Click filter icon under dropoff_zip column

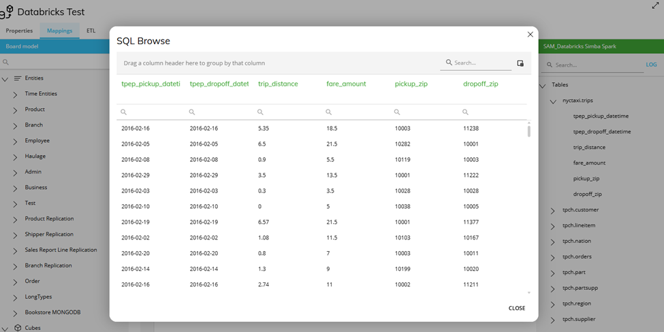[465, 112]
